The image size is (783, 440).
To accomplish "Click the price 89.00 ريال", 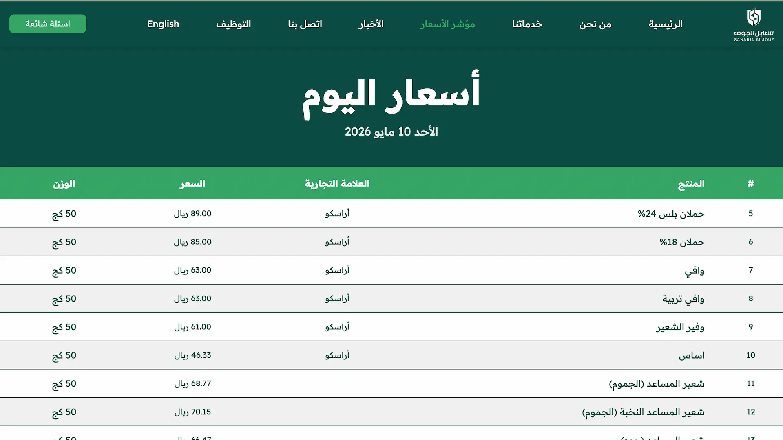I will (x=192, y=214).
